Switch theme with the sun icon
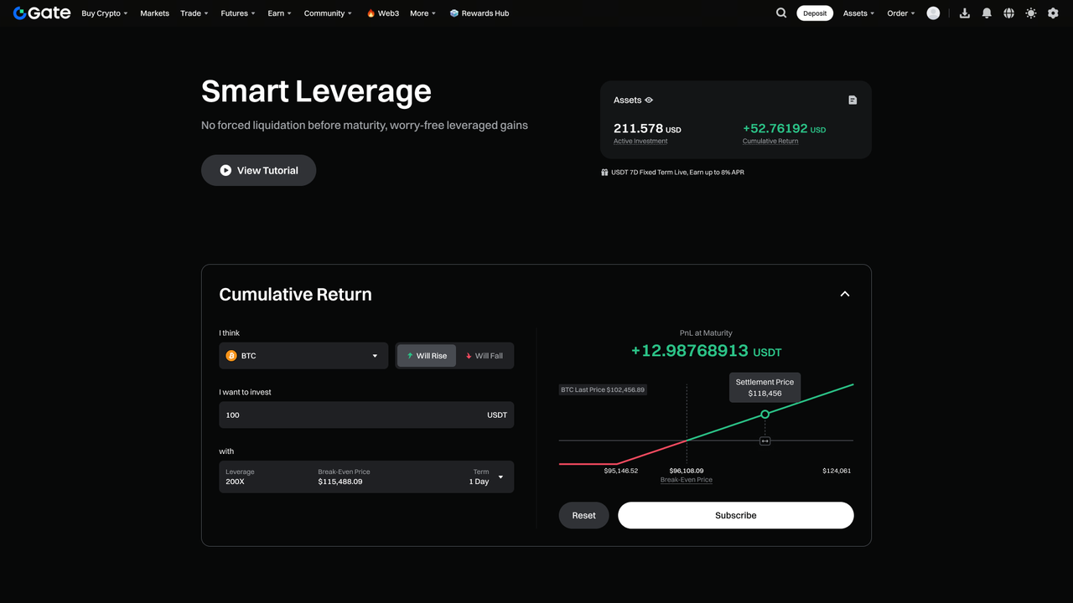This screenshot has width=1073, height=603. point(1030,13)
